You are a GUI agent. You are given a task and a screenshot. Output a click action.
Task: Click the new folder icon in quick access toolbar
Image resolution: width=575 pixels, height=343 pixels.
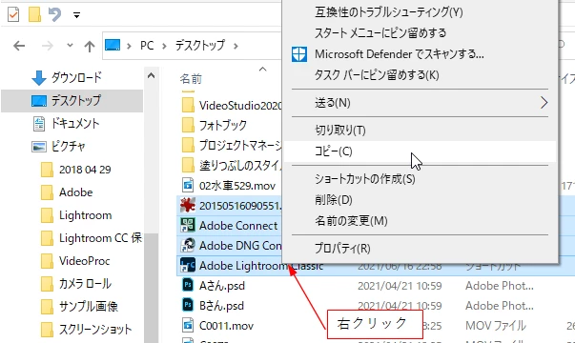[34, 14]
